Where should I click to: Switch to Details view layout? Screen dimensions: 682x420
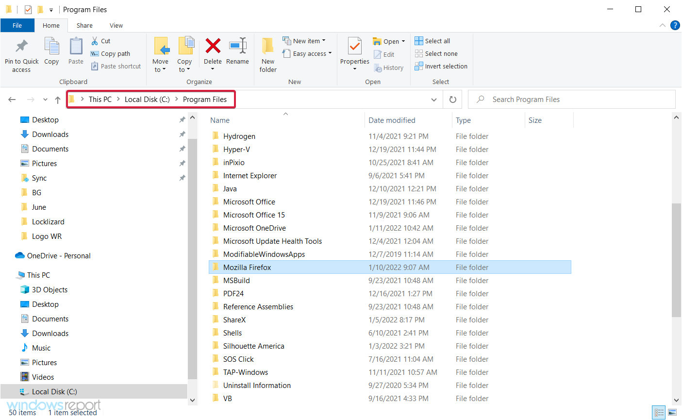click(659, 413)
